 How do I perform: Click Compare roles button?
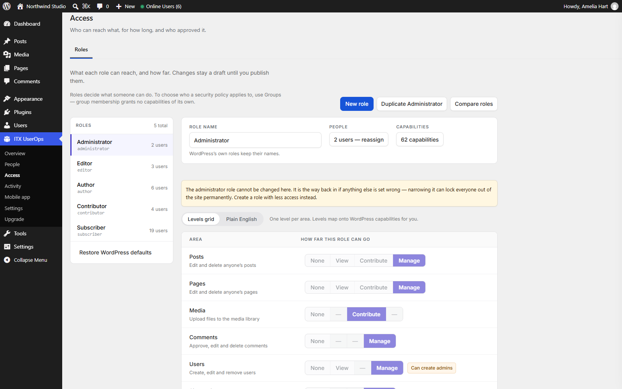point(473,104)
